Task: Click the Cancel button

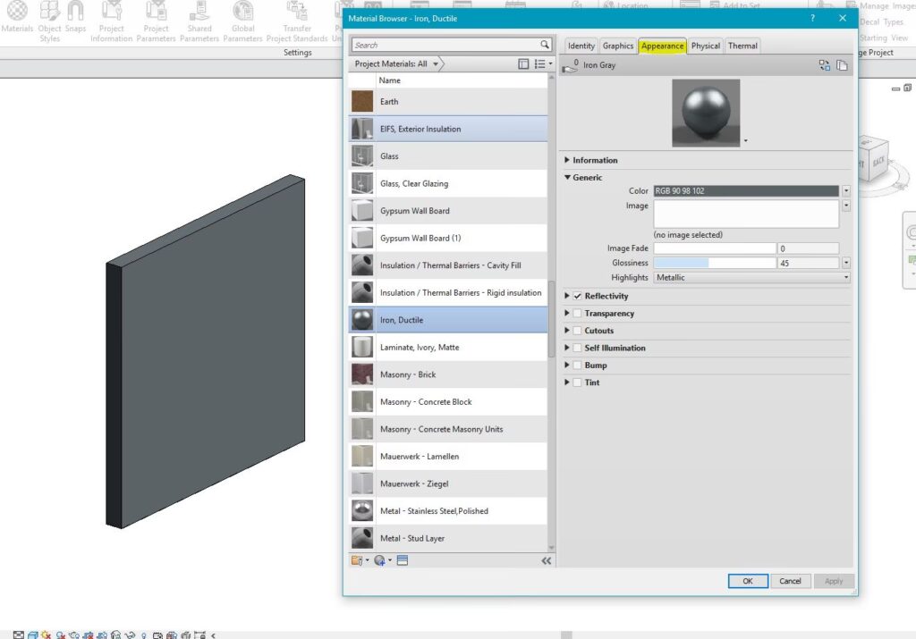Action: point(790,581)
